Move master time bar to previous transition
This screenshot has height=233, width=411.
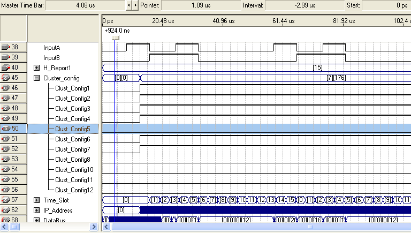[x=128, y=5]
